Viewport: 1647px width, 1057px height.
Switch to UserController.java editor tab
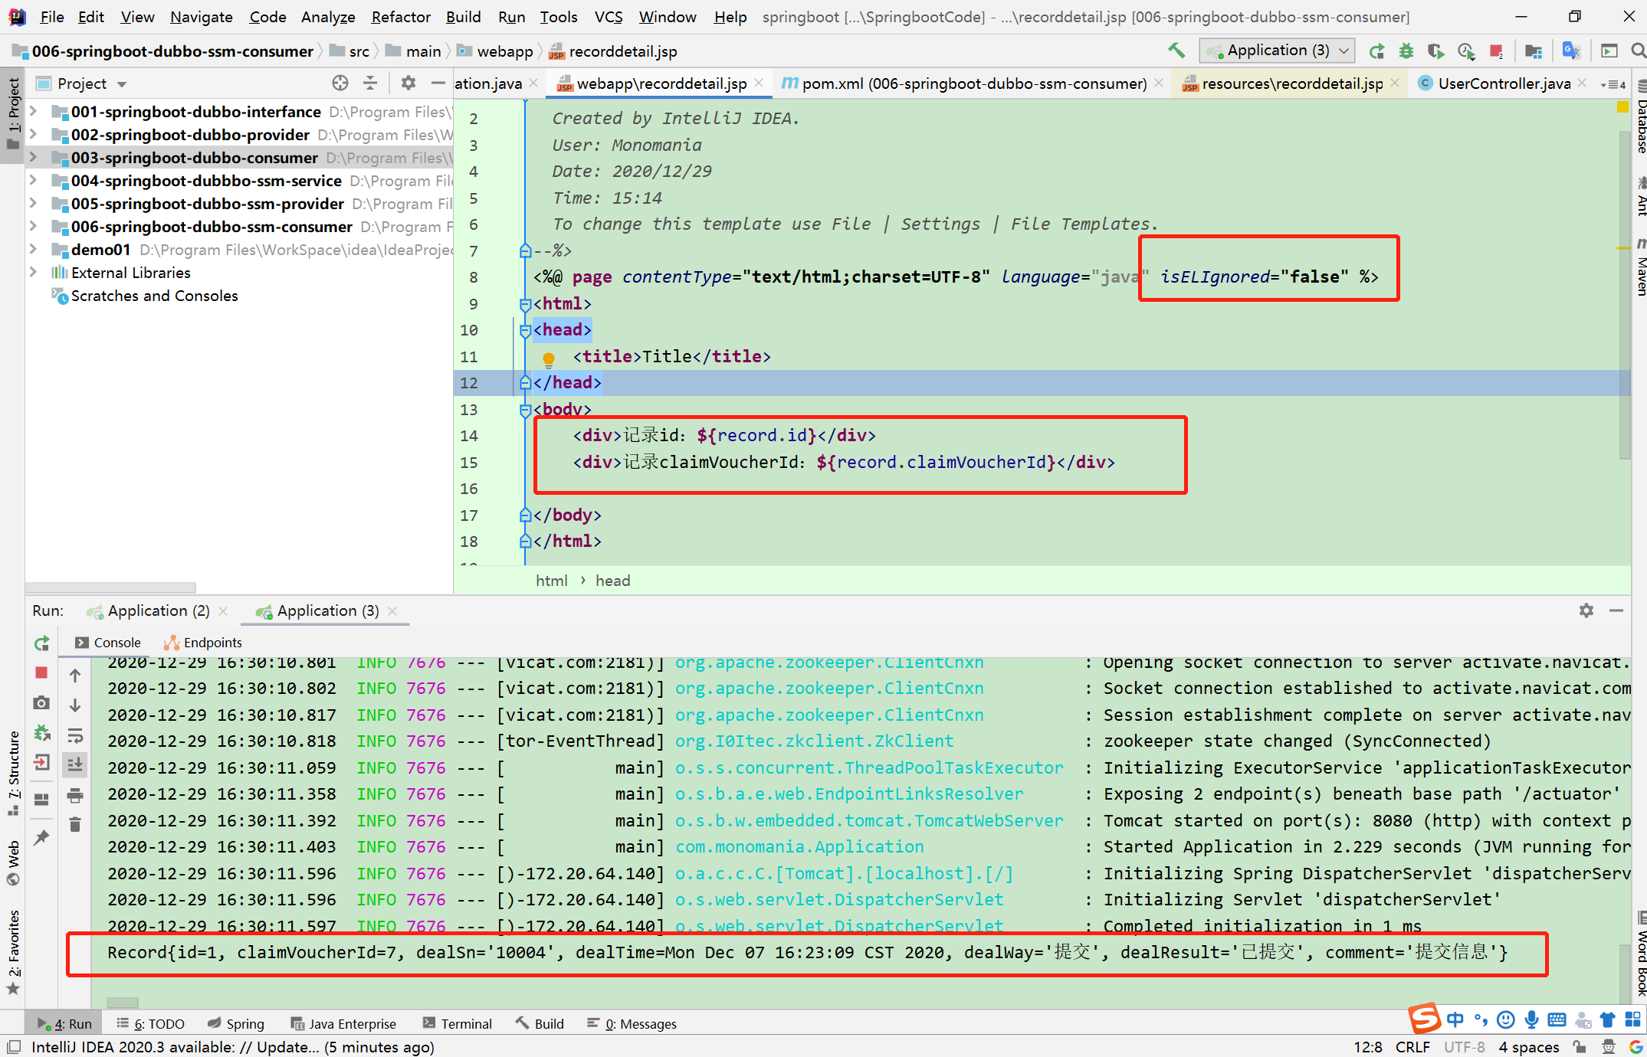coord(1504,83)
